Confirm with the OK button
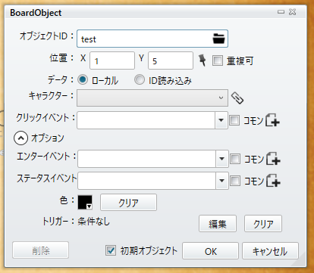Image resolution: width=314 pixels, height=273 pixels. click(x=210, y=251)
